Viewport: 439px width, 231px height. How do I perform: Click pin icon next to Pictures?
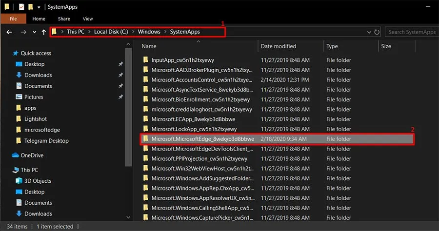tap(120, 97)
